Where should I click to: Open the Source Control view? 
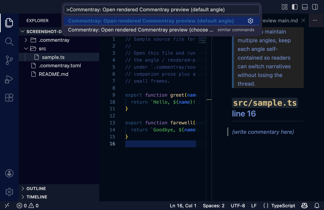pos(9,60)
